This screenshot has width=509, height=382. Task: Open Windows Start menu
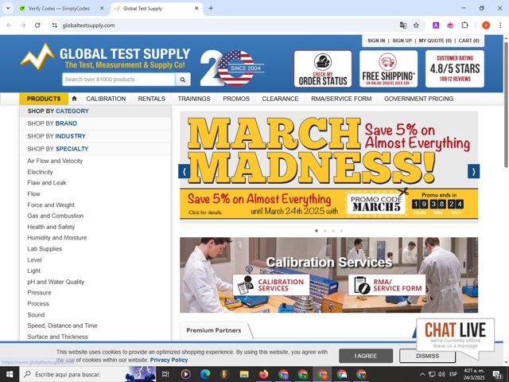[10, 374]
